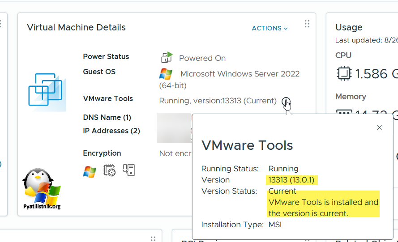Click the 'Running Status:' label
The height and width of the screenshot is (242, 398).
click(230, 169)
